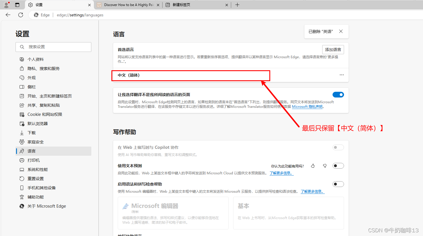
Task: Close the 新建标签页 tab
Action: click(227, 5)
